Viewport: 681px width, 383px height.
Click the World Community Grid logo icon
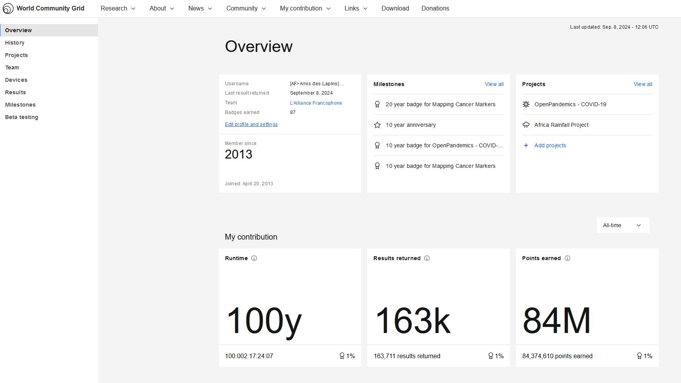[x=8, y=8]
